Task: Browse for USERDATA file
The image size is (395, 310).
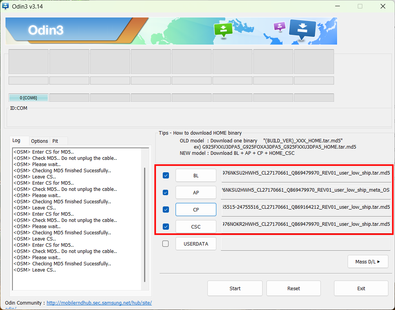Action: 196,244
